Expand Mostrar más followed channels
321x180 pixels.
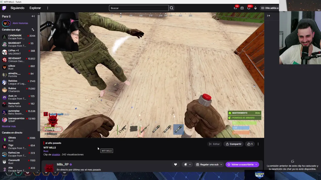point(9,126)
